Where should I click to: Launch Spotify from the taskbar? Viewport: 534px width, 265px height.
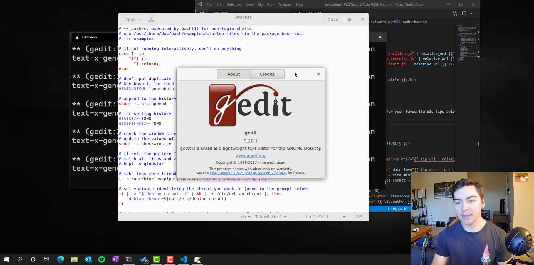(102, 259)
